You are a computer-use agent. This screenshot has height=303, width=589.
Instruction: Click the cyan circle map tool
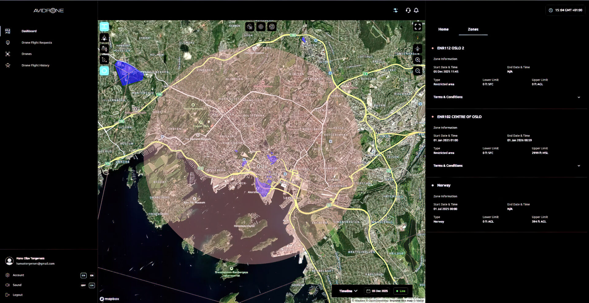pos(104,71)
